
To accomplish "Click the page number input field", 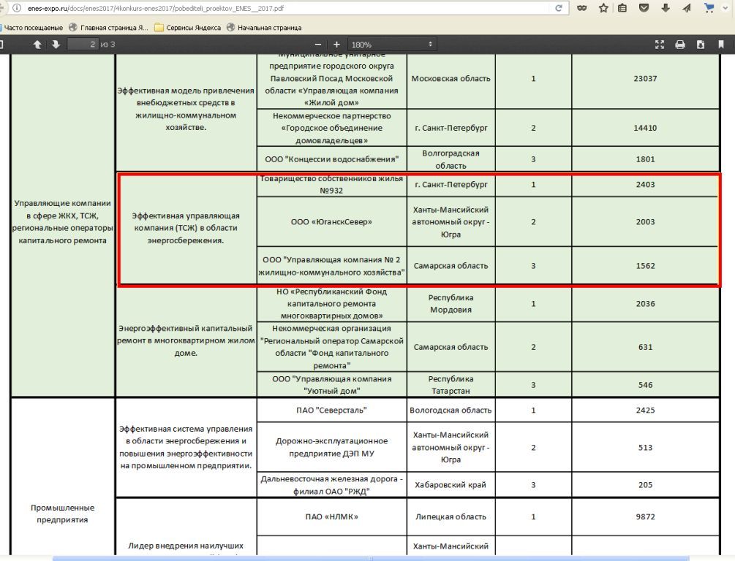I will 83,45.
